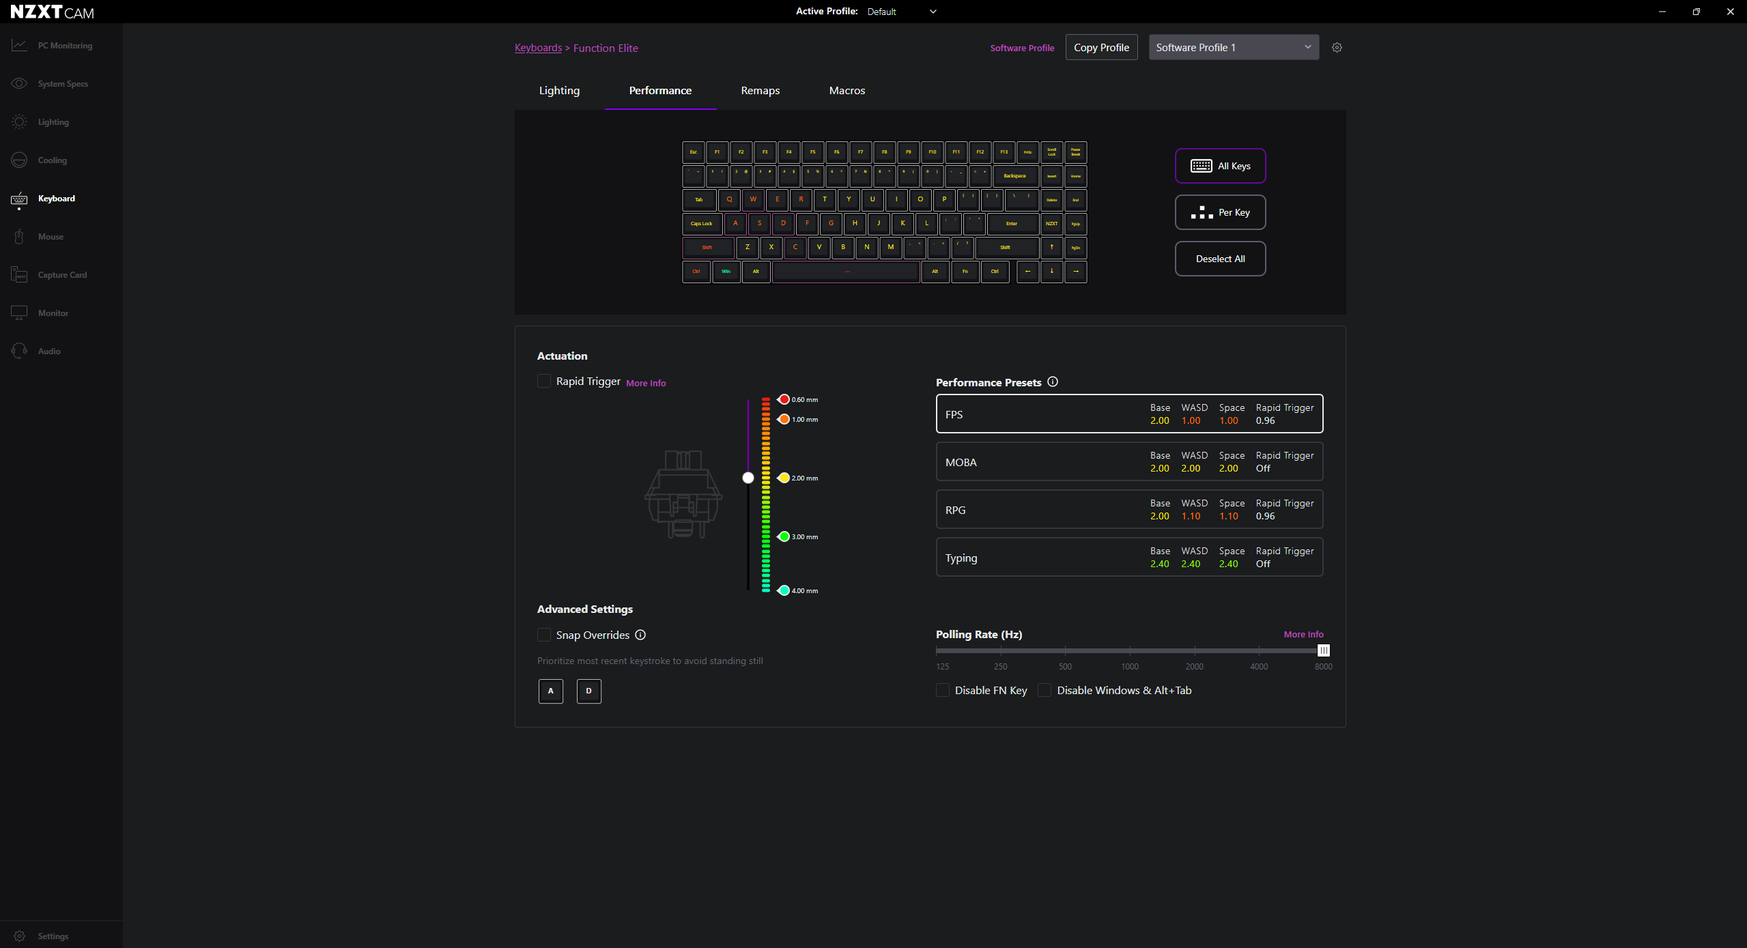Viewport: 1747px width, 948px height.
Task: Click the NZXT CAM logo
Action: click(53, 12)
